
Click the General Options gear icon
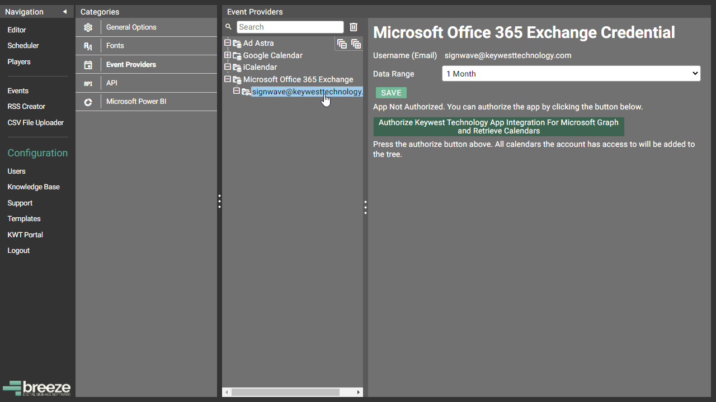88,27
